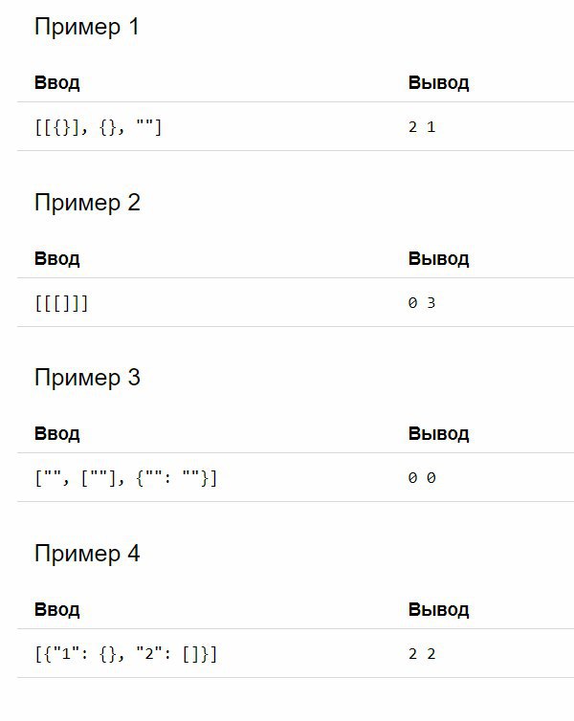Click the Вывод header in Пример 3

pyautogui.click(x=438, y=434)
